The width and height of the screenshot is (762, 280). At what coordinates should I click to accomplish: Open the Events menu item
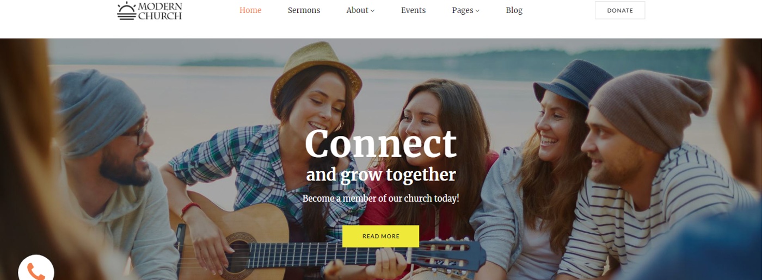[413, 10]
